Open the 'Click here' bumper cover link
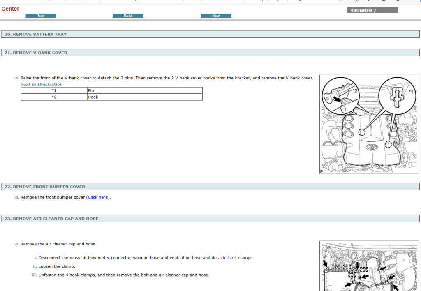Viewport: 421px width, 291px height. [x=98, y=197]
